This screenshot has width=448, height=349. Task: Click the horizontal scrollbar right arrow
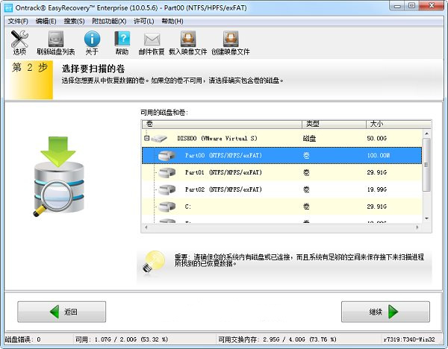click(417, 227)
